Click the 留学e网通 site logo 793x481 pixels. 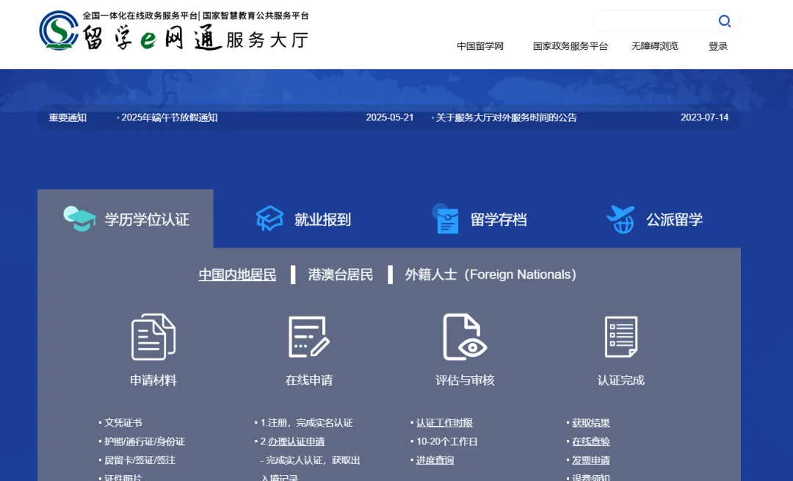173,32
